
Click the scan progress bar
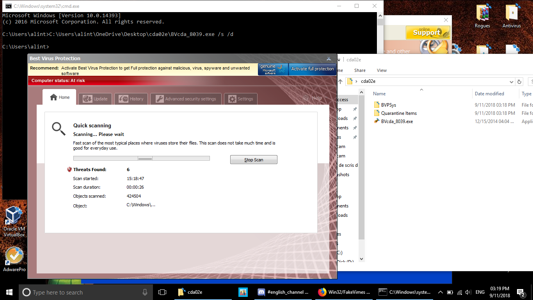[x=141, y=158]
